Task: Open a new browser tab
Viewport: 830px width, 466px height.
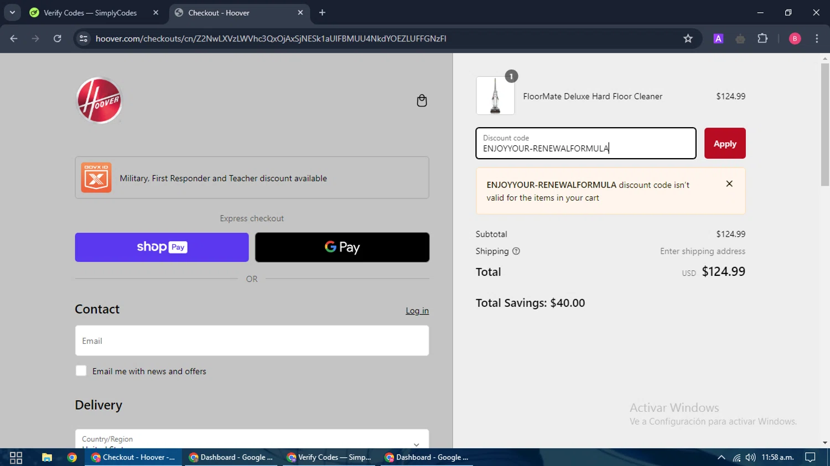Action: 322,13
